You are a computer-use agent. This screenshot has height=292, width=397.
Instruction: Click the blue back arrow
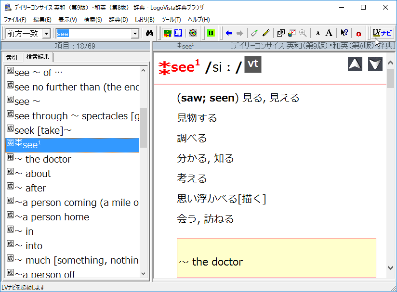coord(229,33)
